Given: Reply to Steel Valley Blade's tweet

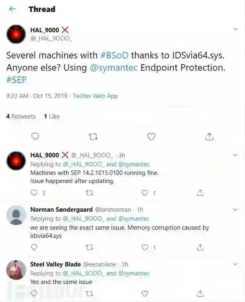Looking at the screenshot, I should pyautogui.click(x=34, y=293).
